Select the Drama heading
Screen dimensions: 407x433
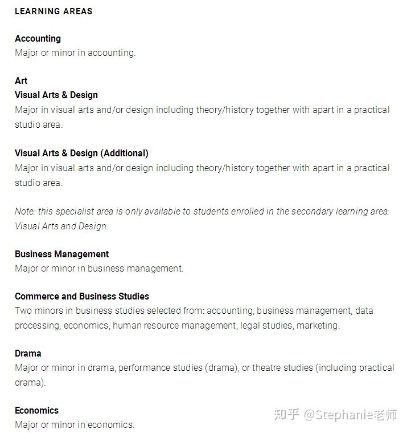[28, 354]
